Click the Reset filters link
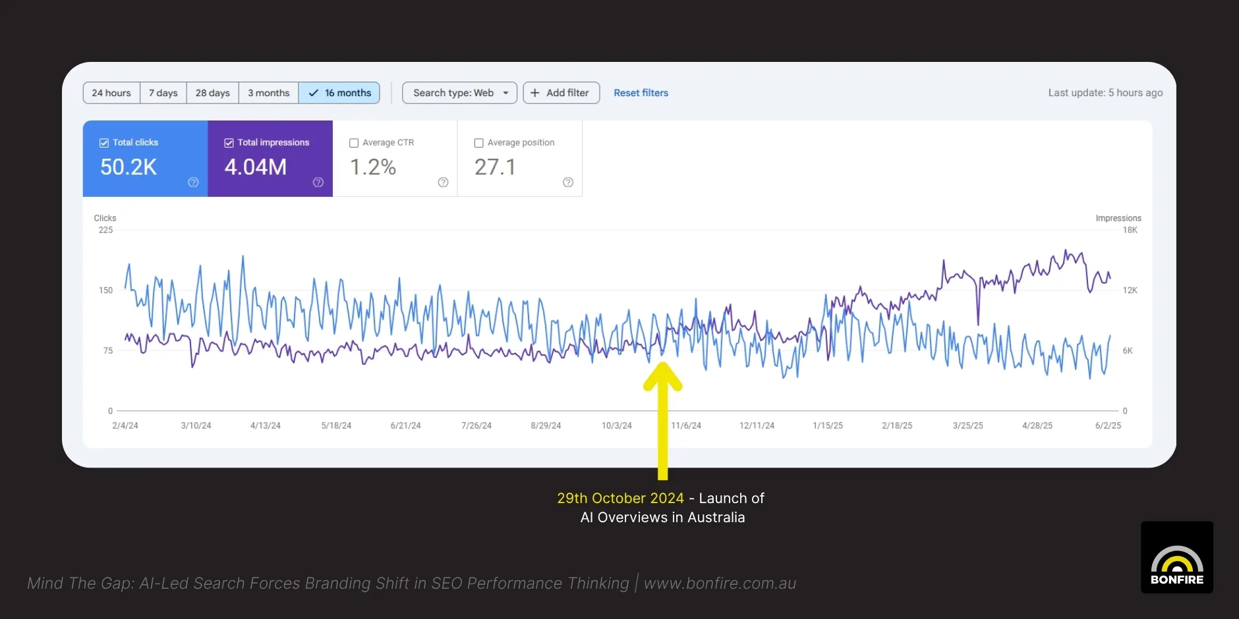This screenshot has width=1239, height=619. coord(641,93)
